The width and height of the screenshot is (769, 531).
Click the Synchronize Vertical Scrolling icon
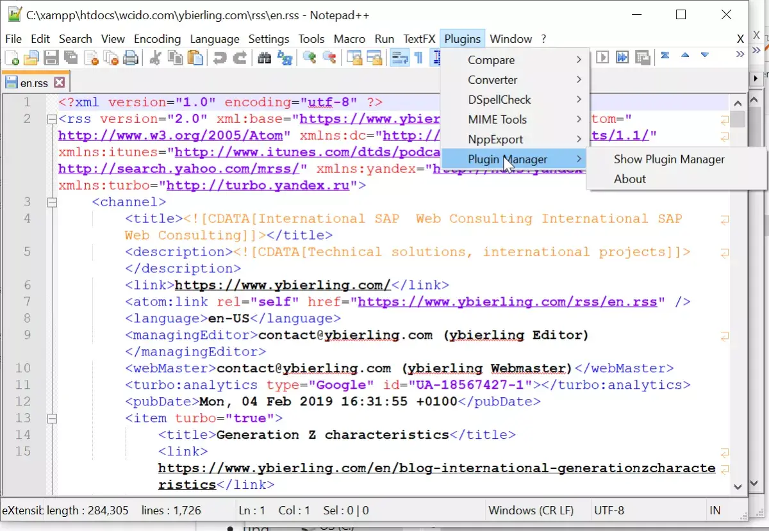[354, 58]
